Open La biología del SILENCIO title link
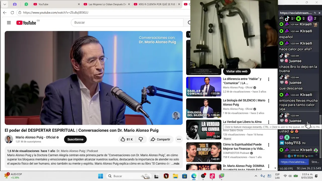The height and width of the screenshot is (181, 322). tap(244, 102)
